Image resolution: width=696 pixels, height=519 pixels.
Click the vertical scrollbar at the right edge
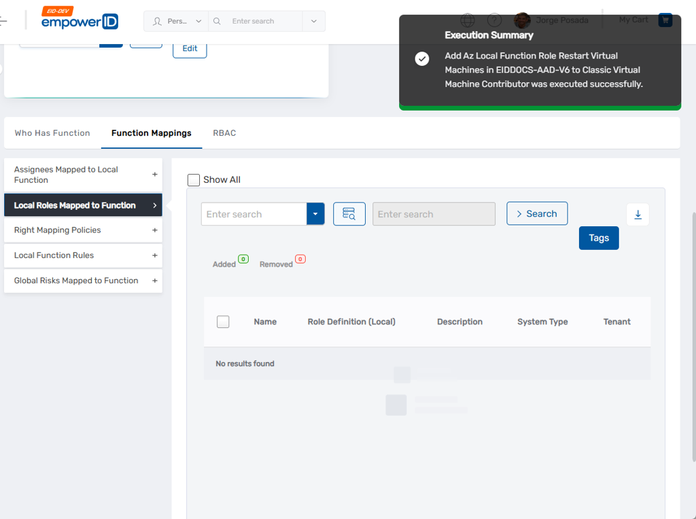(694, 337)
